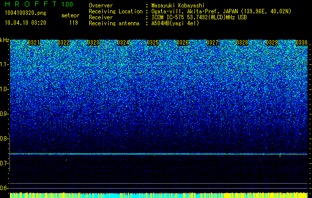Click the 0321 time marker
Viewport: 312px width, 198px height.
point(34,43)
